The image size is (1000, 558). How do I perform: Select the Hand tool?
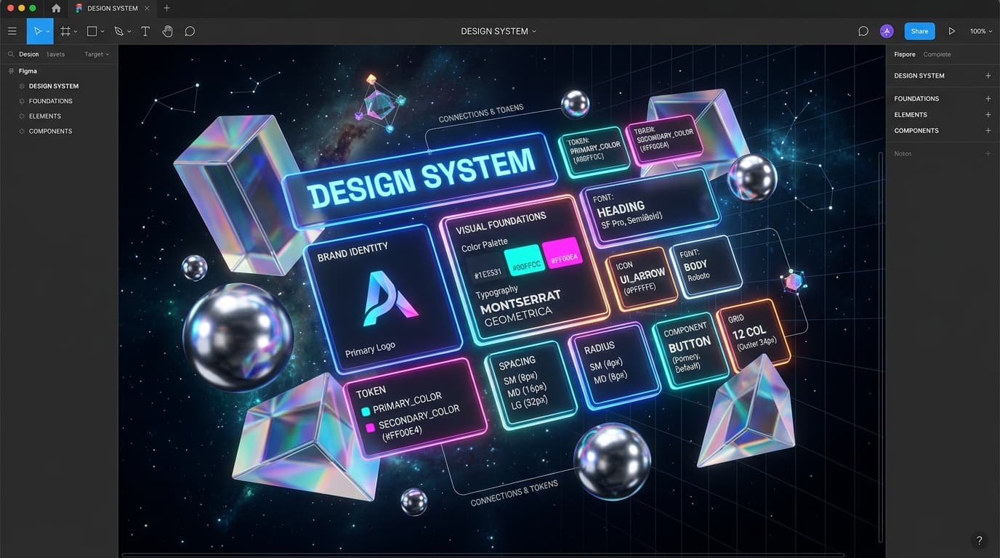point(167,31)
